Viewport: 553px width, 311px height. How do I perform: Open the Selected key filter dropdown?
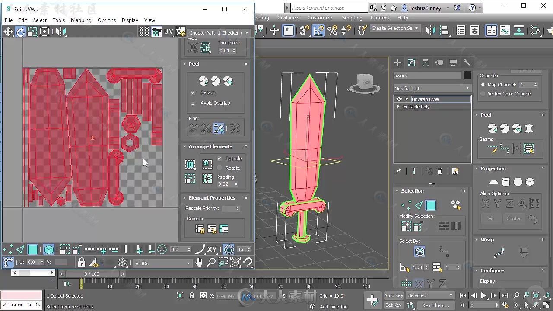point(430,295)
